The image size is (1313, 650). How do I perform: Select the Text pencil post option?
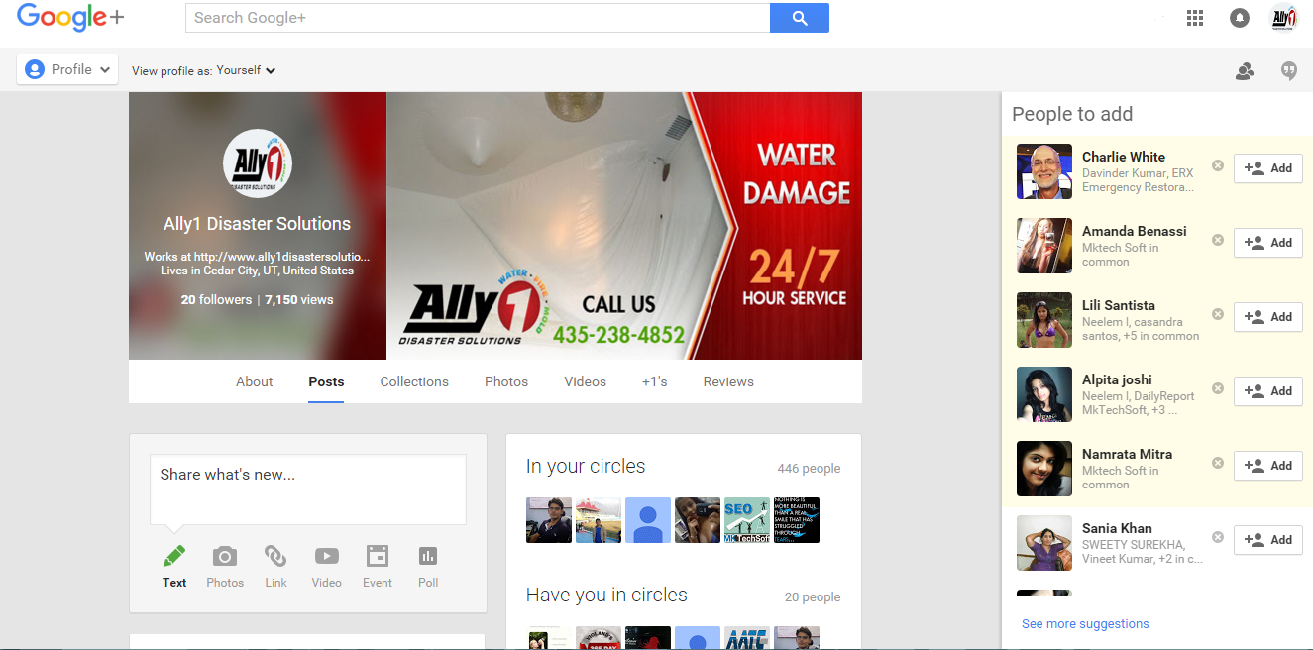pos(174,567)
